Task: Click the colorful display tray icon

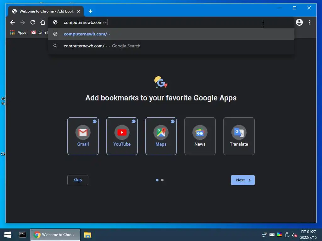Action: point(280,235)
